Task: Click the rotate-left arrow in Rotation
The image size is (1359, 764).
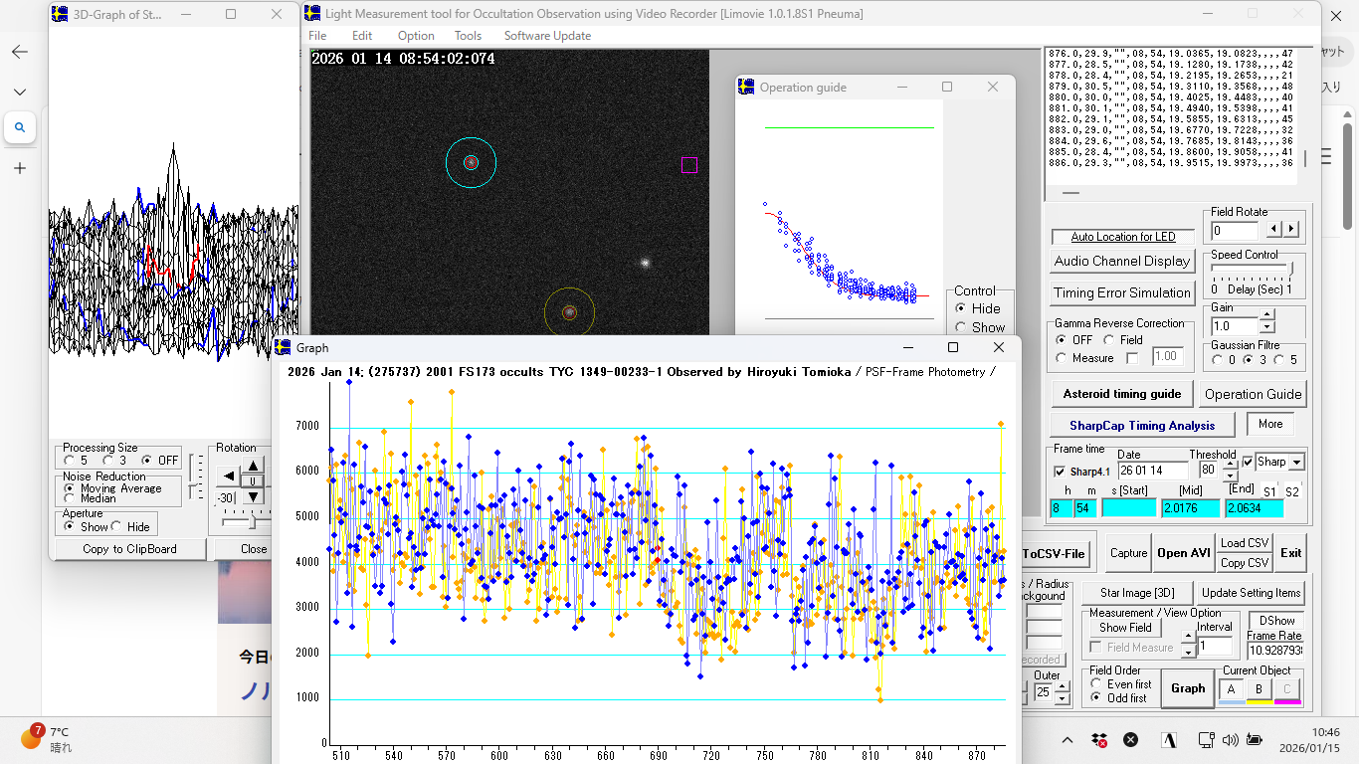Action: [x=229, y=477]
